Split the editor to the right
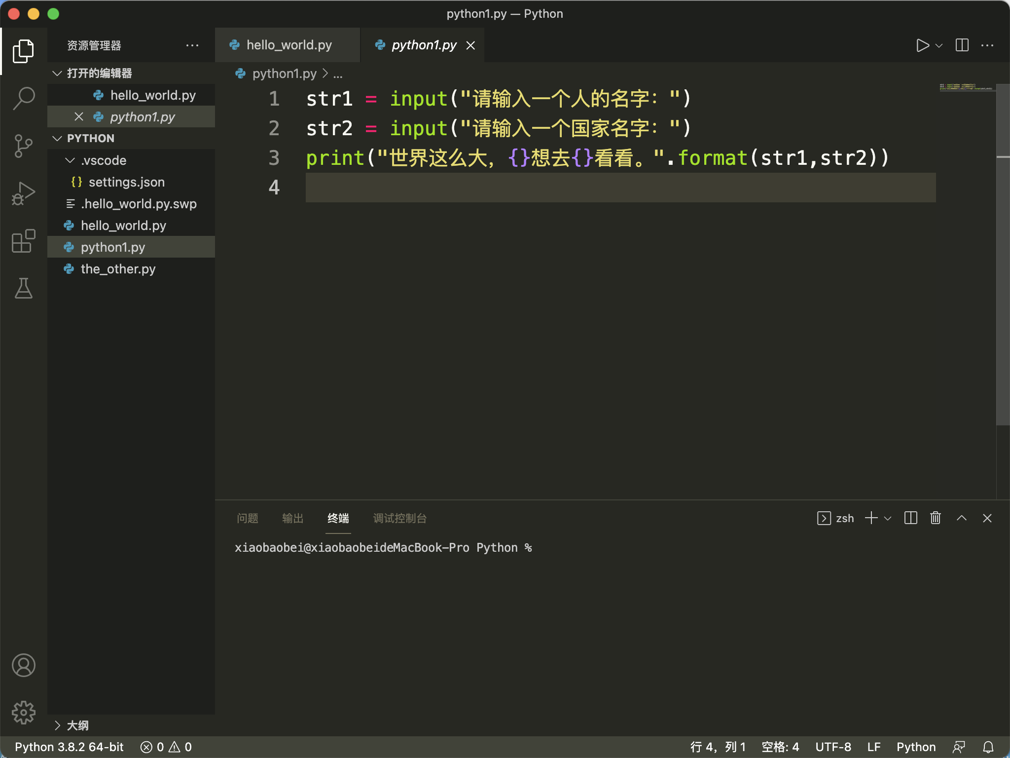 tap(962, 45)
